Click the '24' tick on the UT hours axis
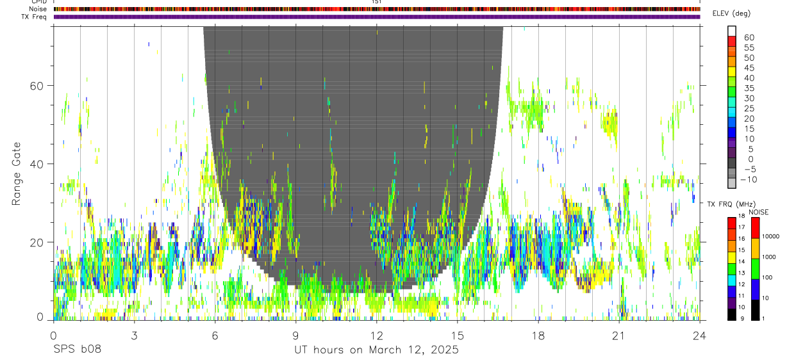The height and width of the screenshot is (363, 787). pyautogui.click(x=700, y=335)
